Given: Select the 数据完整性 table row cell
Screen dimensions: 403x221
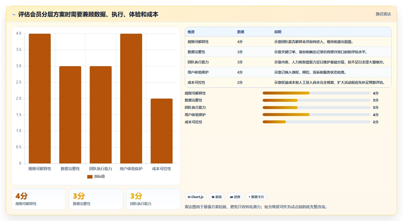Looking at the screenshot, I should tap(196, 52).
